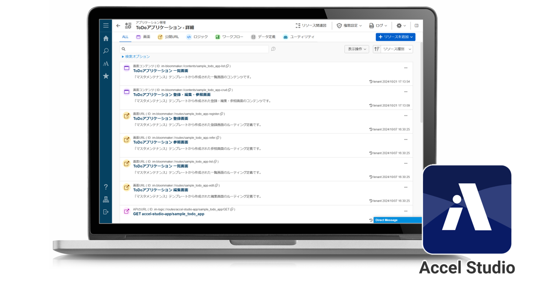Open the three-dot menu for ToDoアプリケーション 編集画面
Screen dimensions: 558x281
coord(406,187)
